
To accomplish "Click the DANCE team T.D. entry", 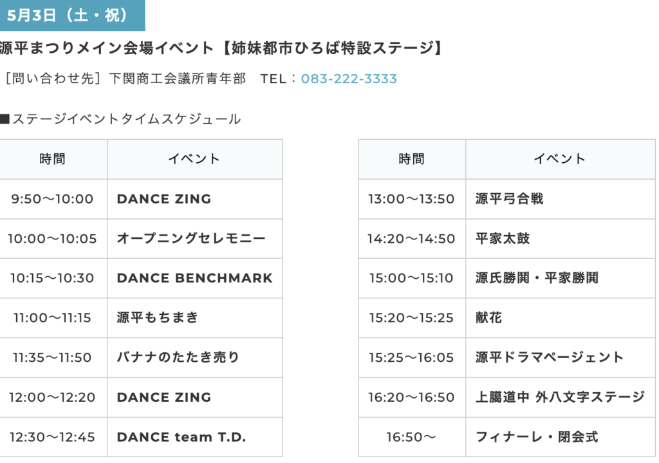I will [x=195, y=437].
